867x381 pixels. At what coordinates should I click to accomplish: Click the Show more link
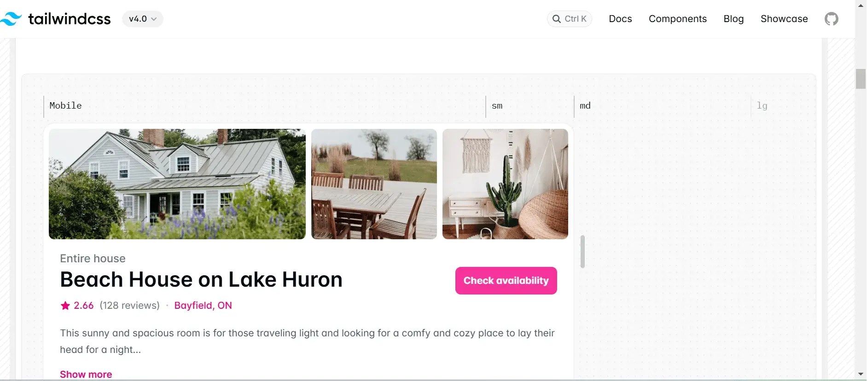86,374
